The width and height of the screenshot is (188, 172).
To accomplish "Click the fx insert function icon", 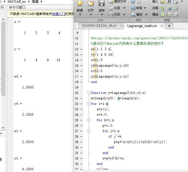I will click(169, 2).
